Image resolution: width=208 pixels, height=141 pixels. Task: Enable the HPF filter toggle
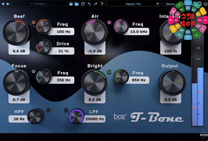(49, 110)
